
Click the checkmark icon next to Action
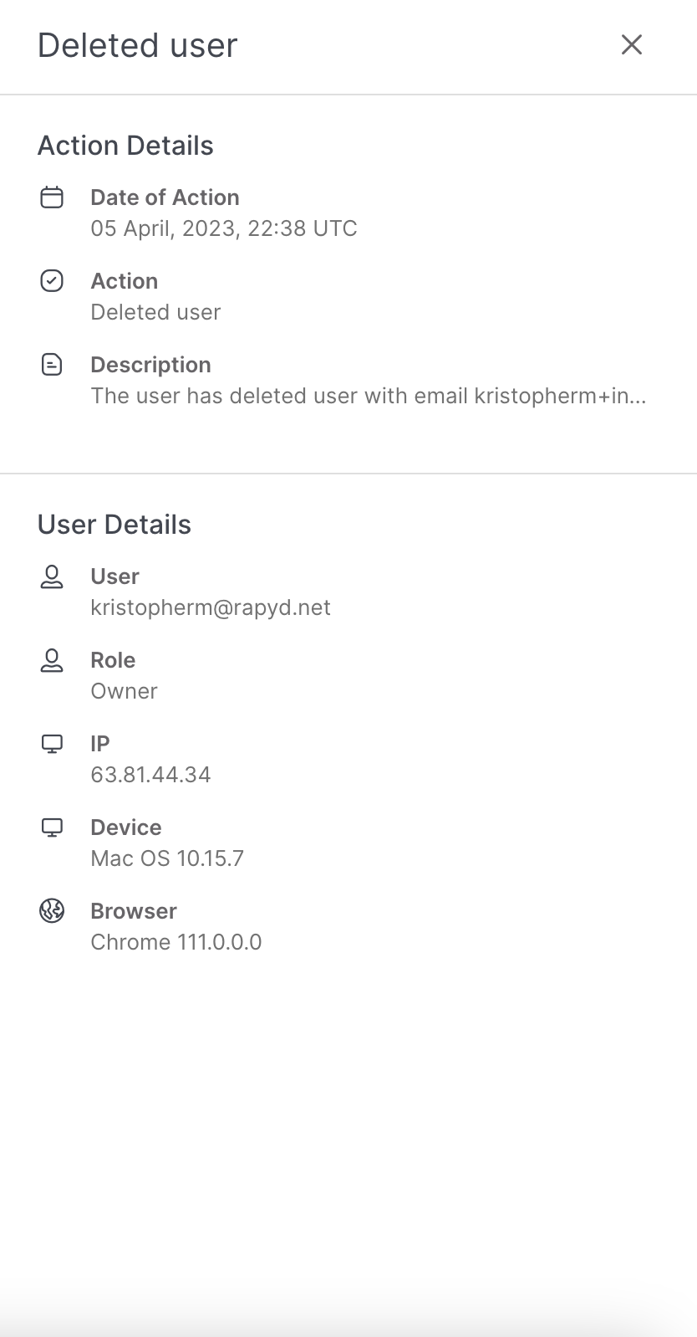pos(52,281)
